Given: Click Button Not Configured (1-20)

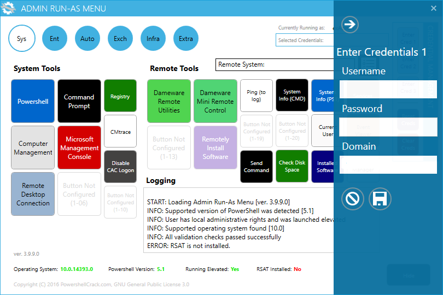Looking at the screenshot, I should pyautogui.click(x=292, y=131).
